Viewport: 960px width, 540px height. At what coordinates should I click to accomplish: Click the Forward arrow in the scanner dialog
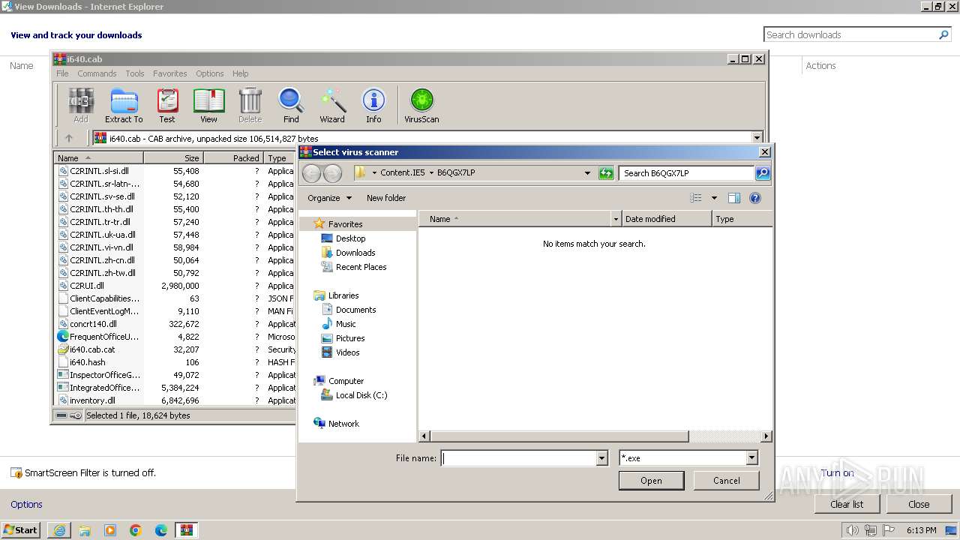(332, 173)
